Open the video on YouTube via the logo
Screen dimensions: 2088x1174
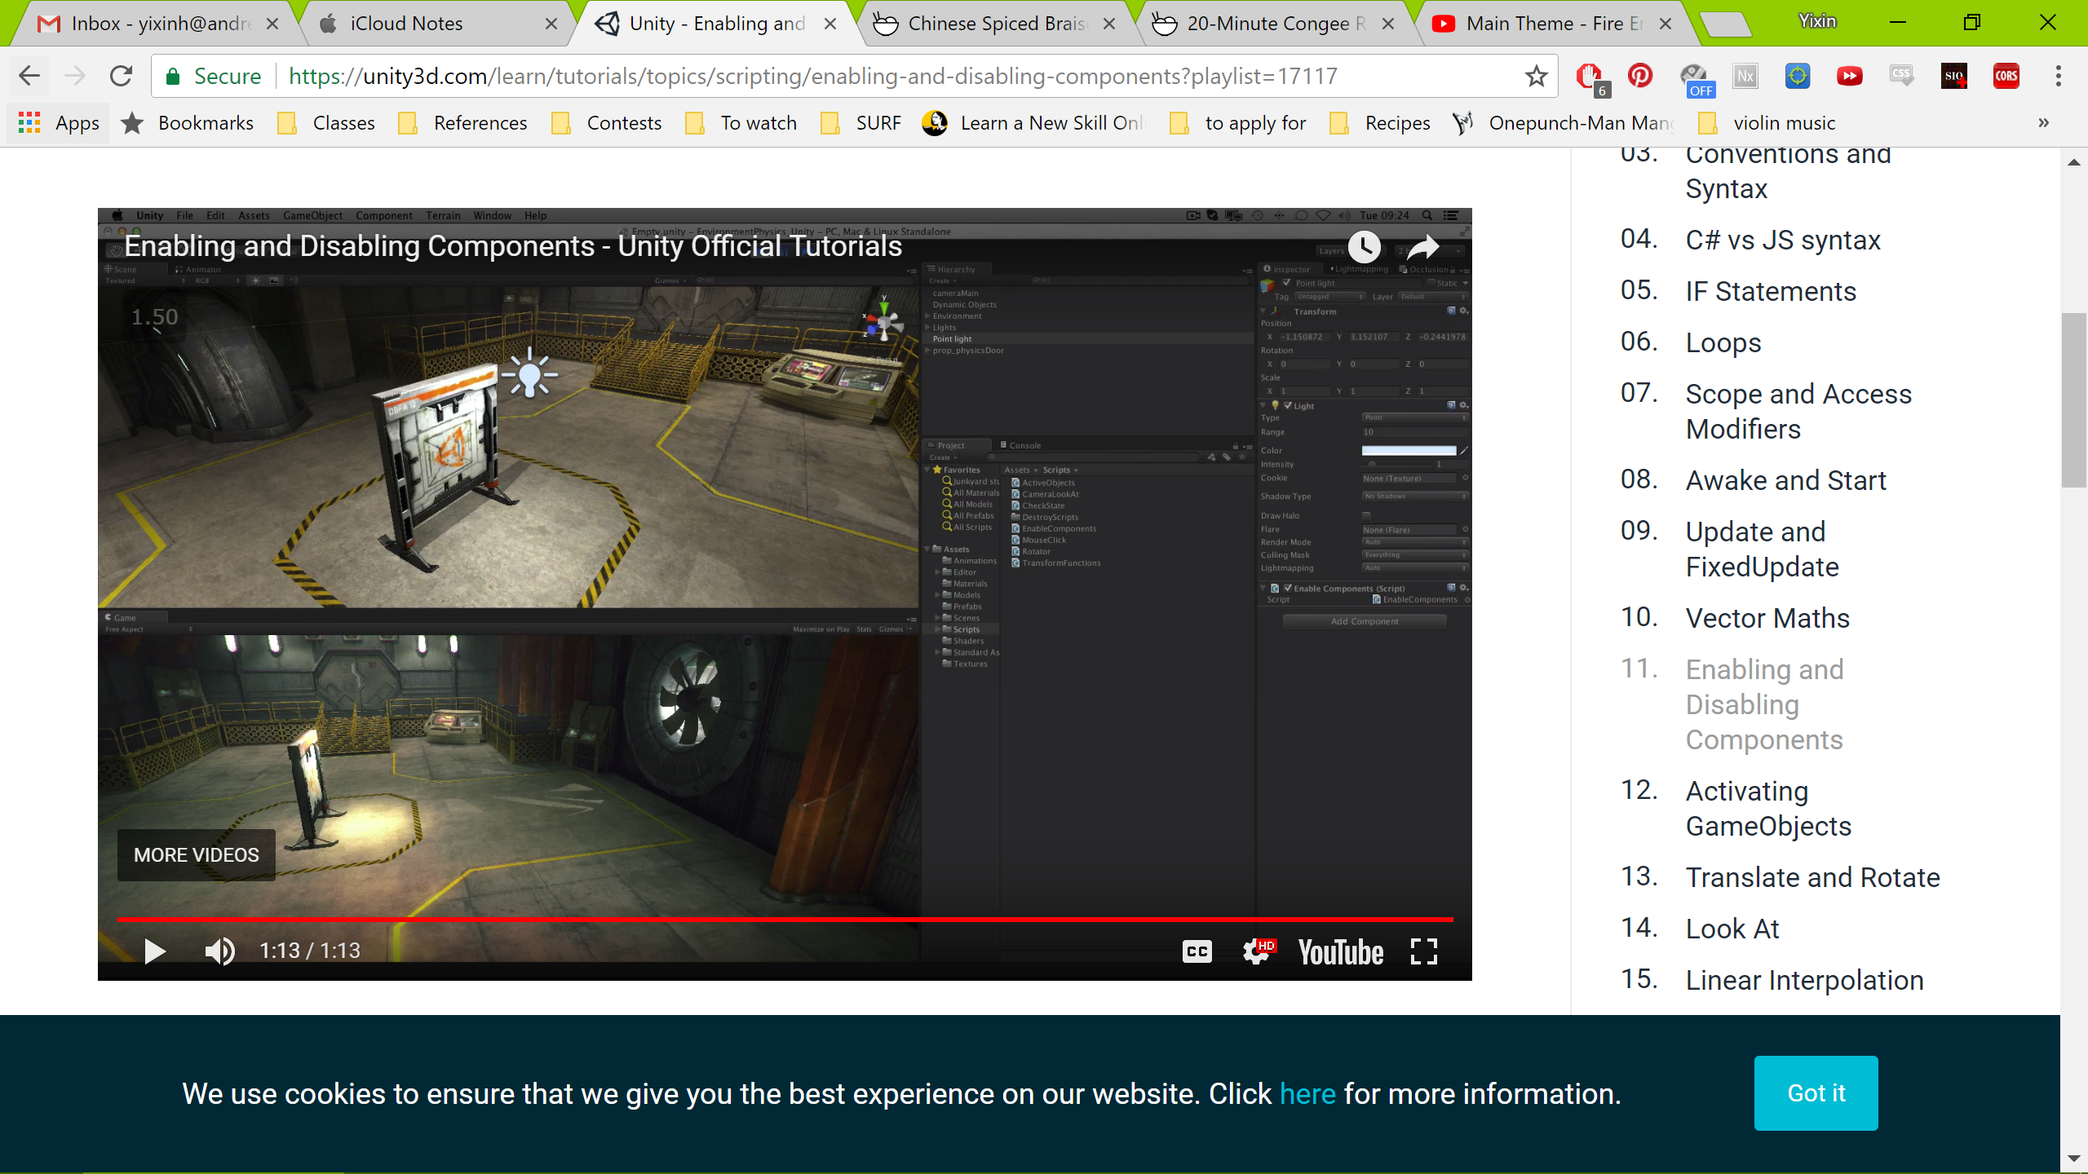click(x=1341, y=951)
